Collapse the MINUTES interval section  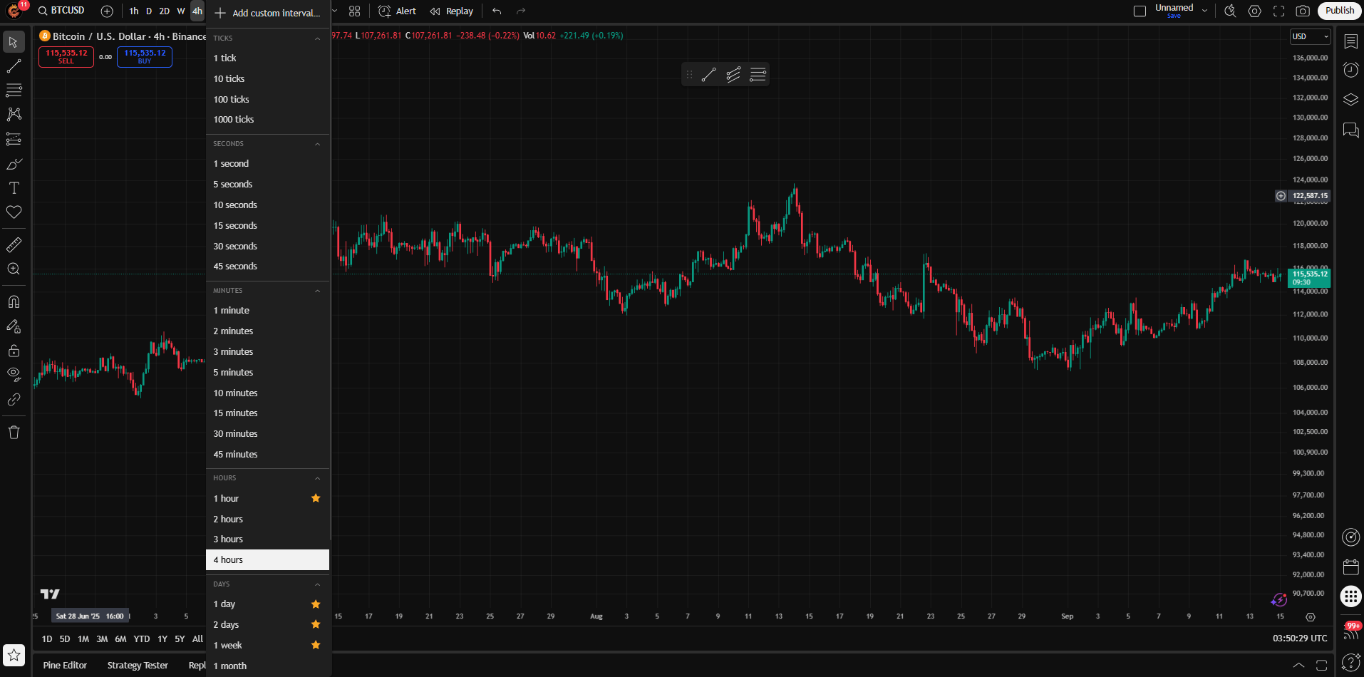[x=318, y=291]
